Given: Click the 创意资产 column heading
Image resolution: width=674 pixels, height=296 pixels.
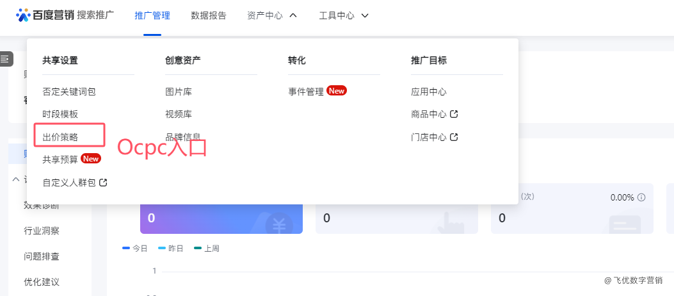Looking at the screenshot, I should 182,61.
